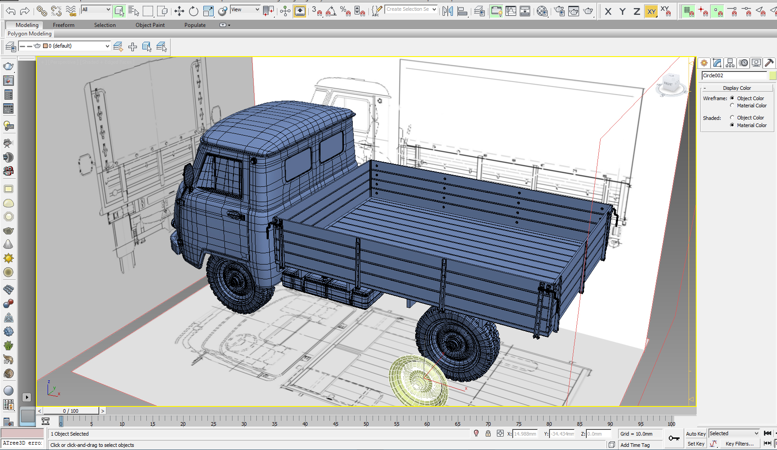
Task: Open the '0 (default)' layer dropdown
Action: click(64, 46)
